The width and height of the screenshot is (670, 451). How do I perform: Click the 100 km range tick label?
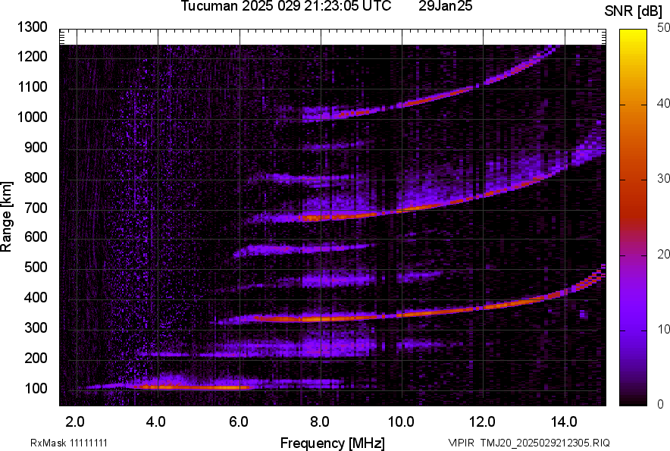point(37,389)
